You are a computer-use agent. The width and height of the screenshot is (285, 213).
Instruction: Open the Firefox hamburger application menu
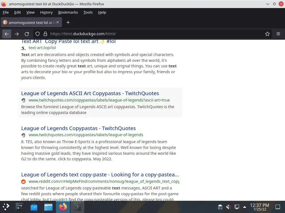click(278, 34)
